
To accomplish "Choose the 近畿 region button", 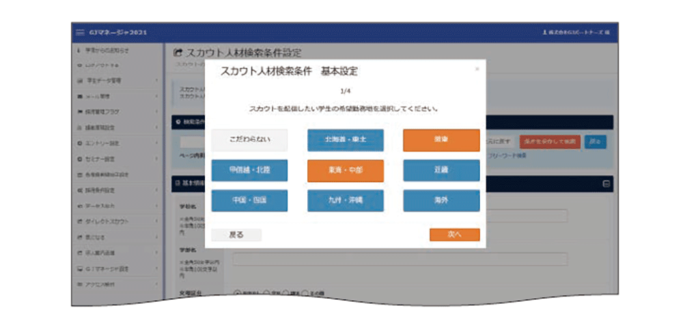I will point(441,170).
